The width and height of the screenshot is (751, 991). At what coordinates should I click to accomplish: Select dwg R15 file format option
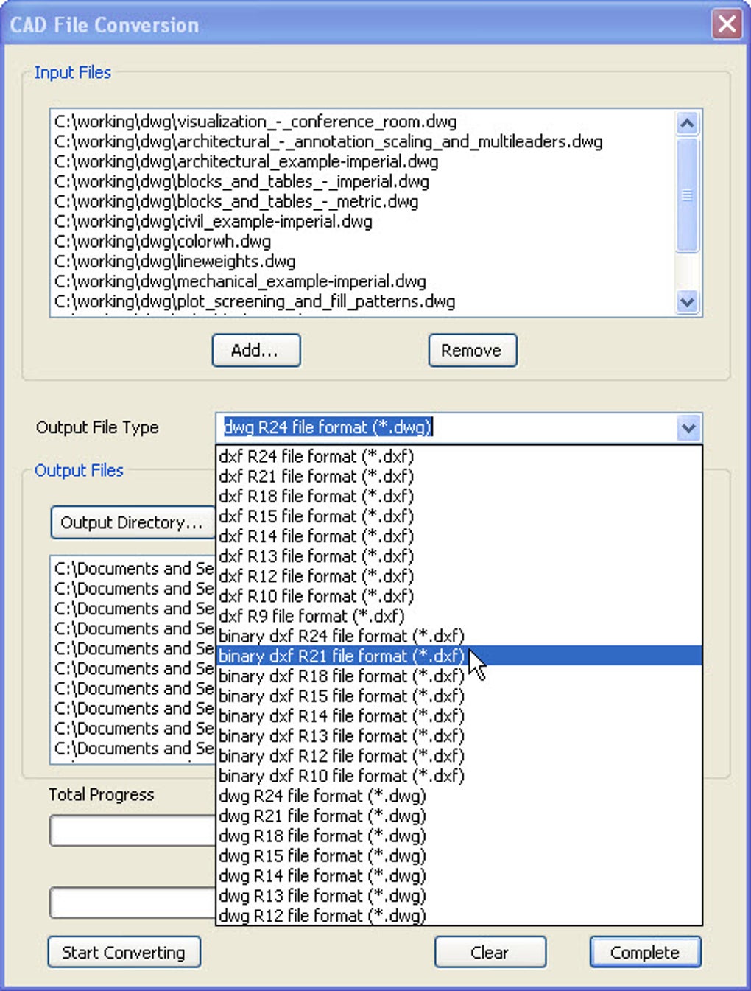[459, 855]
